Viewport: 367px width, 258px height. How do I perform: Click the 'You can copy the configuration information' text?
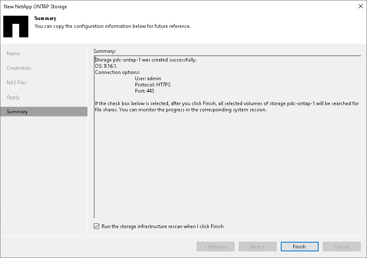[112, 26]
